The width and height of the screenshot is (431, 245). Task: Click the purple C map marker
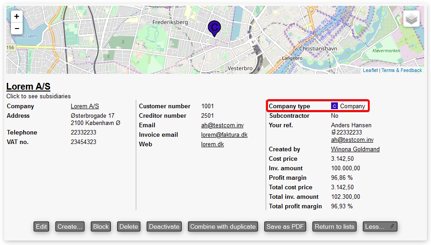click(x=214, y=28)
